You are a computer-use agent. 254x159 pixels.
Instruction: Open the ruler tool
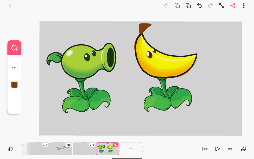pos(166,6)
